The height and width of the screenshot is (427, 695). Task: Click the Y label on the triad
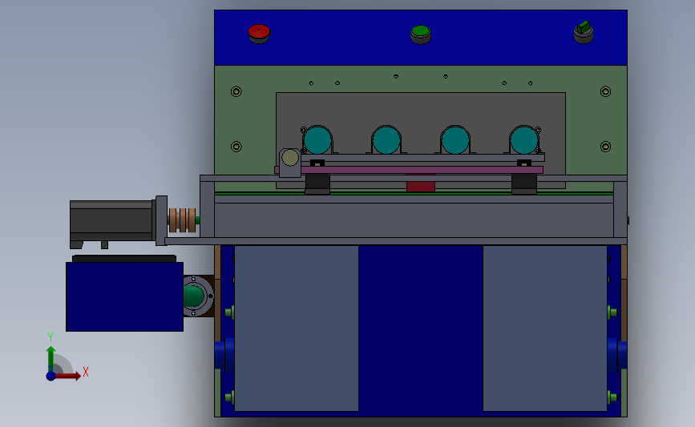coord(51,337)
